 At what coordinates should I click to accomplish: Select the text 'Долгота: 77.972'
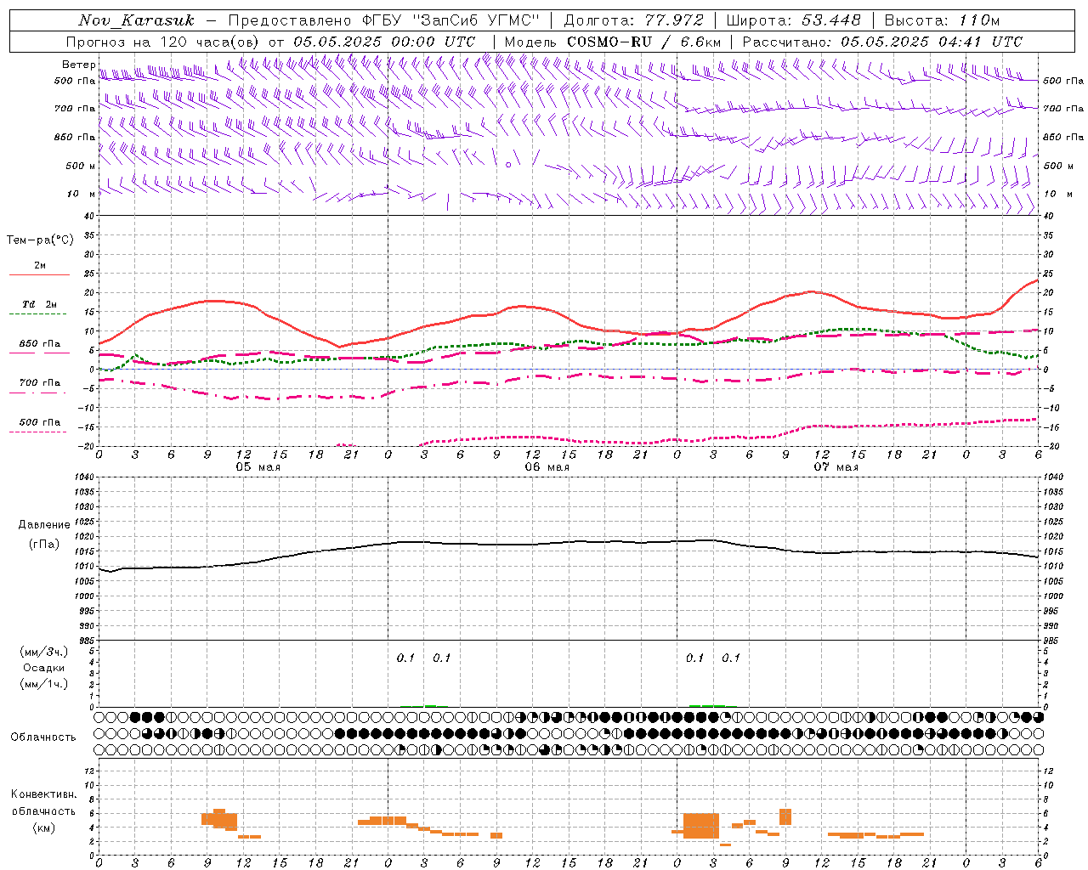[634, 20]
